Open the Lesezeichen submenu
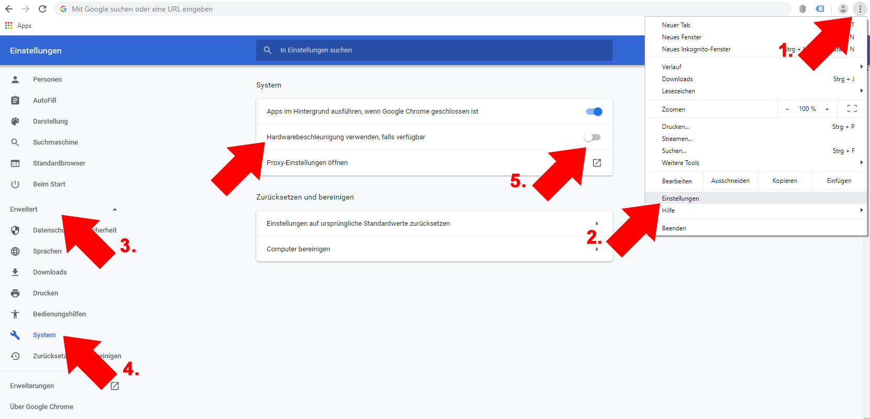Screen dimensions: 870x419 tap(756, 91)
